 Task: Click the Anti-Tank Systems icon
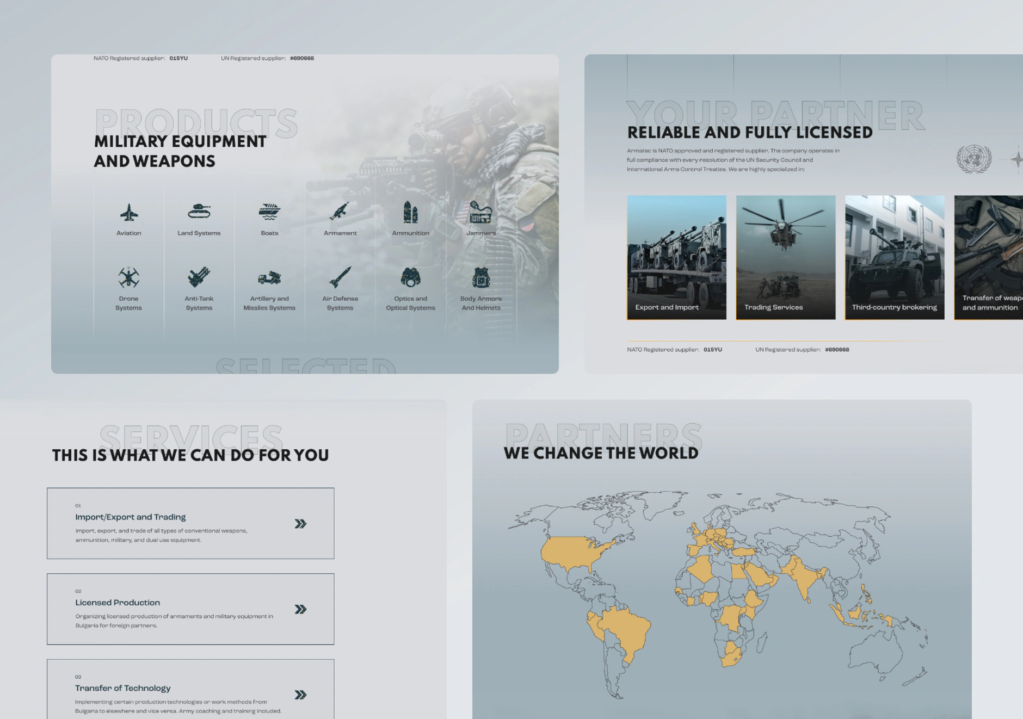pos(199,277)
